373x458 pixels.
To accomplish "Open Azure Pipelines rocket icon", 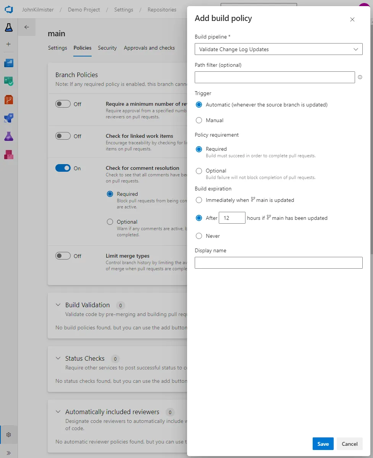I will [8, 118].
